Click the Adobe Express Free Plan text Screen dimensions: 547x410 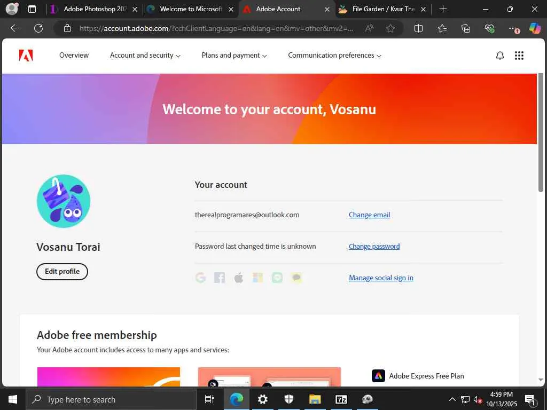426,376
